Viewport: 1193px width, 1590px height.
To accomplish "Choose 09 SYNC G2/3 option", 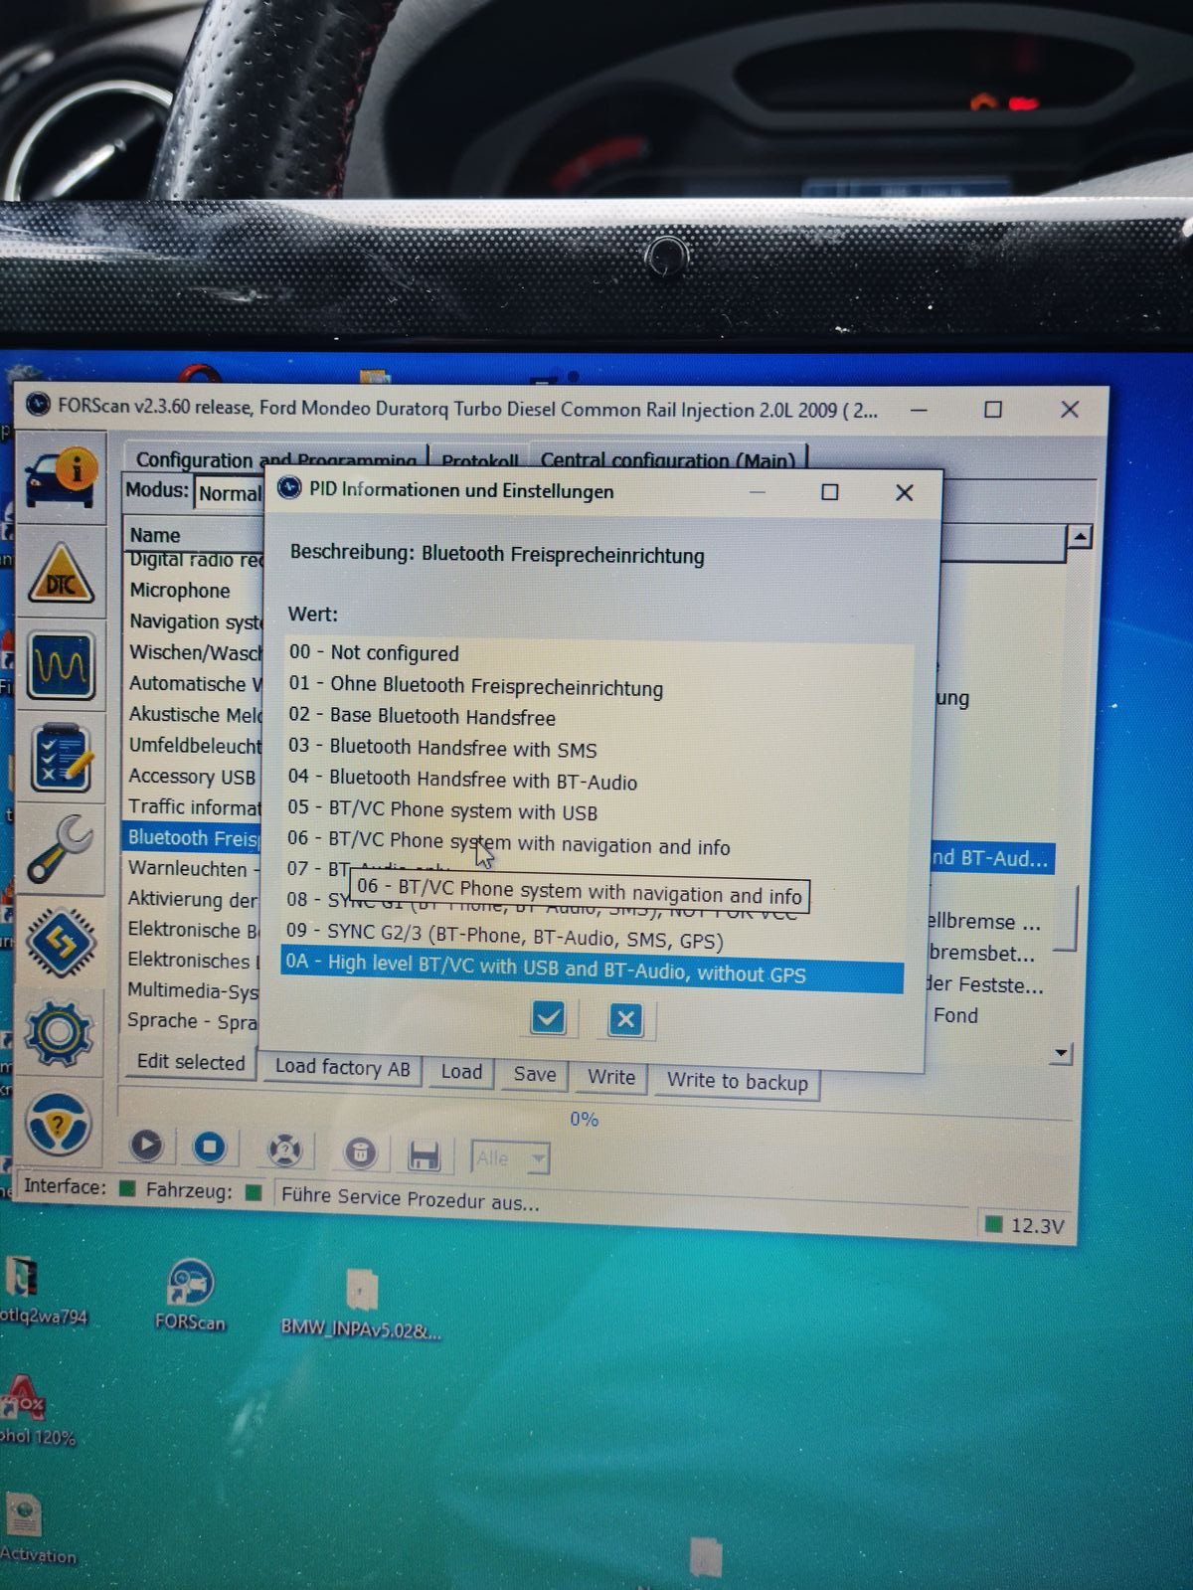I will pos(505,938).
